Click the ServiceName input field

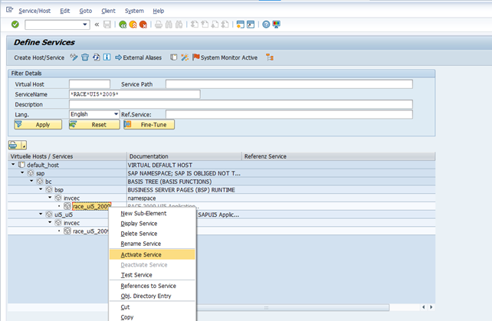(134, 94)
